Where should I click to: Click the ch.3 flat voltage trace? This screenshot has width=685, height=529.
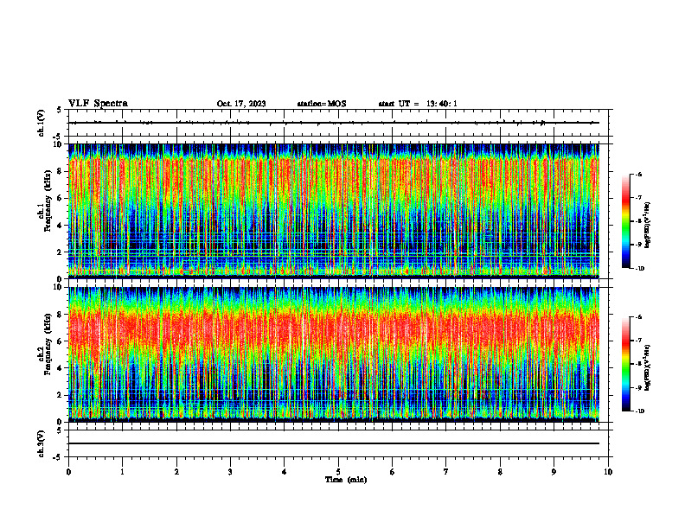(x=334, y=443)
